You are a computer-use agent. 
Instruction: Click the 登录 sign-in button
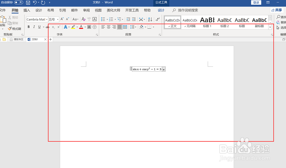[256, 2]
